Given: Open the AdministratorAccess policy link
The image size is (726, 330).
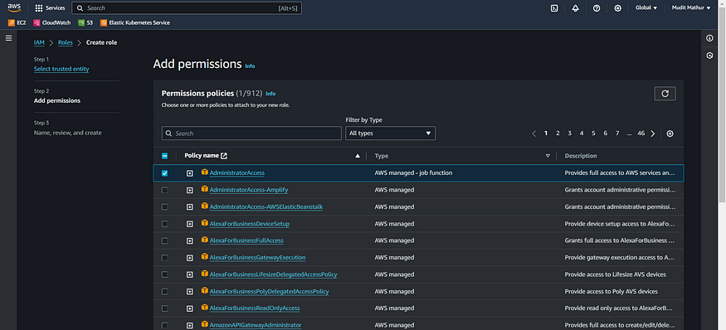Looking at the screenshot, I should (x=237, y=173).
